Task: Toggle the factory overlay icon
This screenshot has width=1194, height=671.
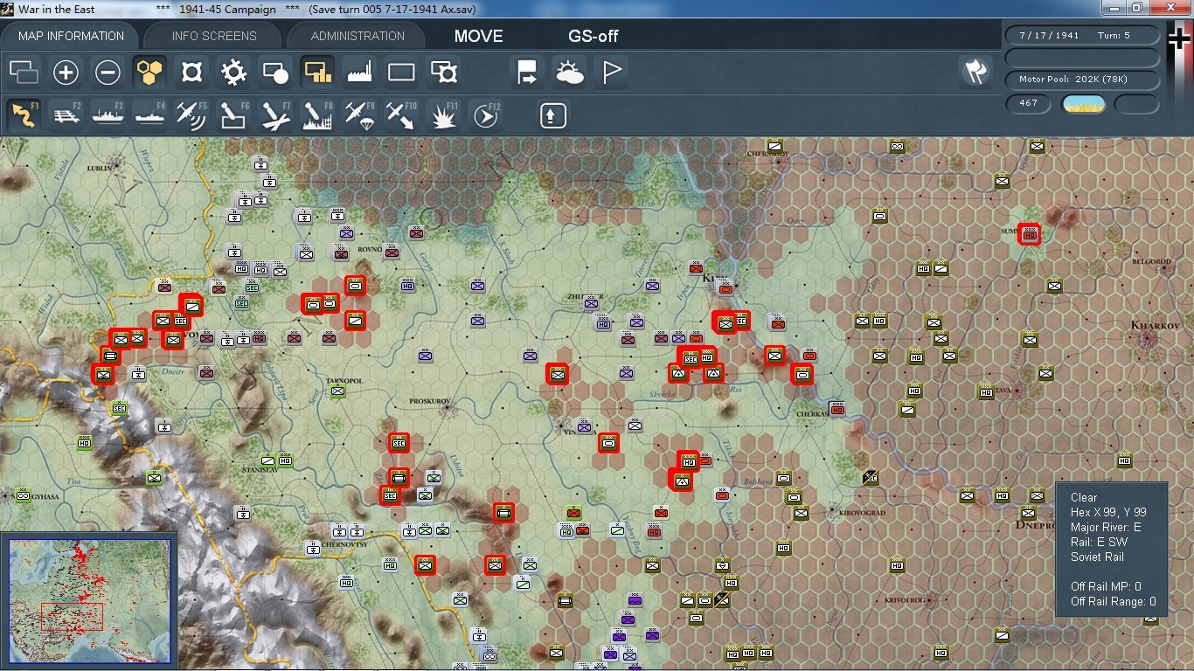Action: [359, 73]
